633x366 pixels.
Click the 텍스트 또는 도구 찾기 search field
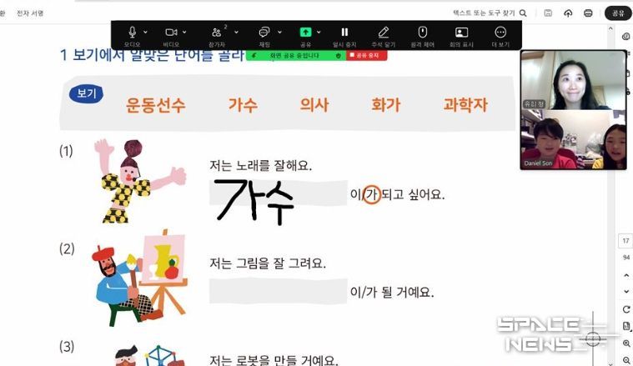coord(490,13)
